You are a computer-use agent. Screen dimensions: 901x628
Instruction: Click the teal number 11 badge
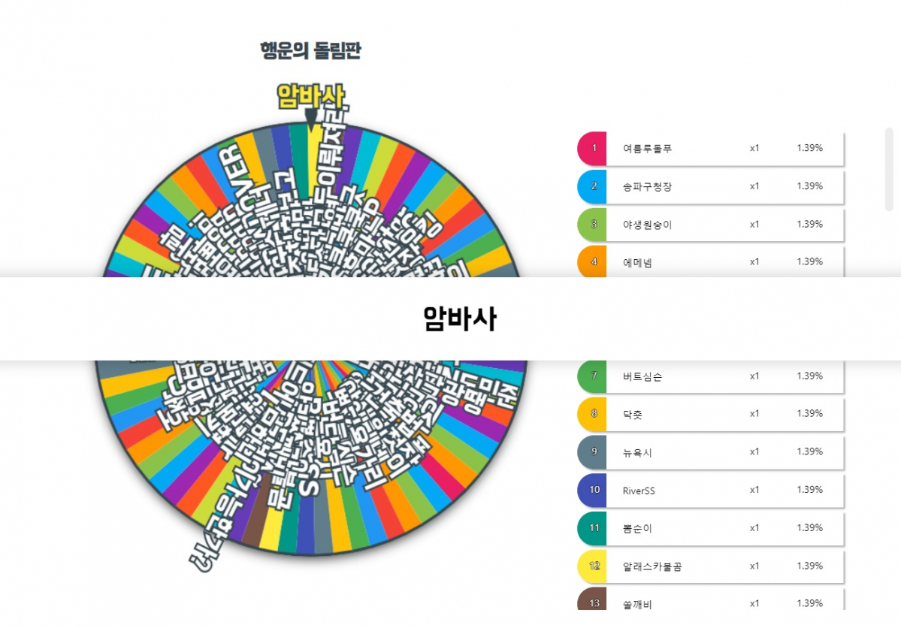592,528
